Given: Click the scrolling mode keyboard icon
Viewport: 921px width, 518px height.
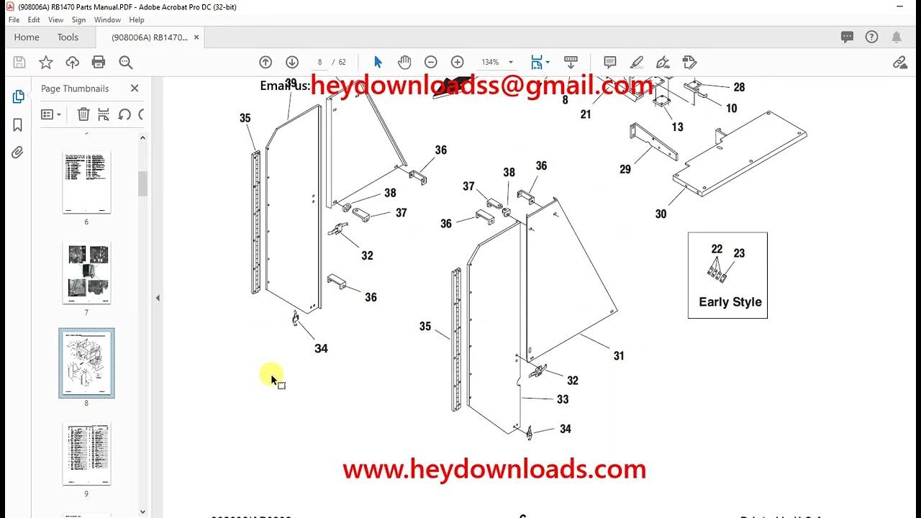Looking at the screenshot, I should coord(571,63).
